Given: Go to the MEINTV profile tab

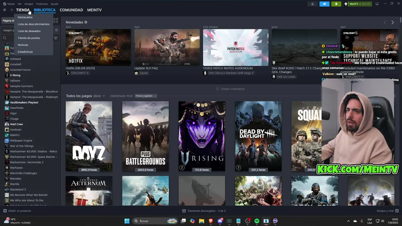Looking at the screenshot, I should 94,10.
